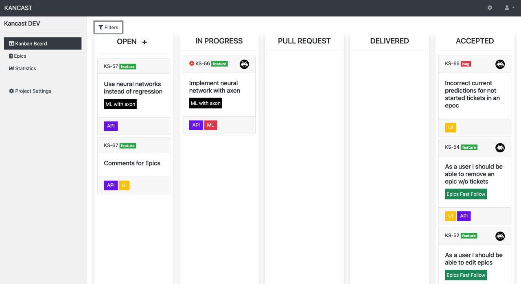Screen dimensions: 521x284
Task: Open the KS-52 card about editing epics
Action: tap(474, 258)
